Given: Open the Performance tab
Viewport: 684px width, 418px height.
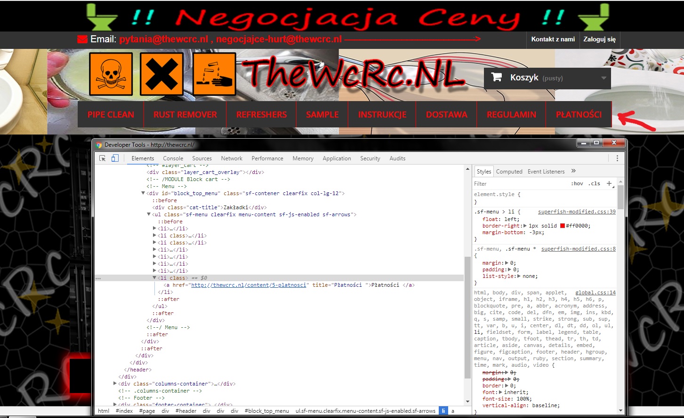Looking at the screenshot, I should 267,158.
